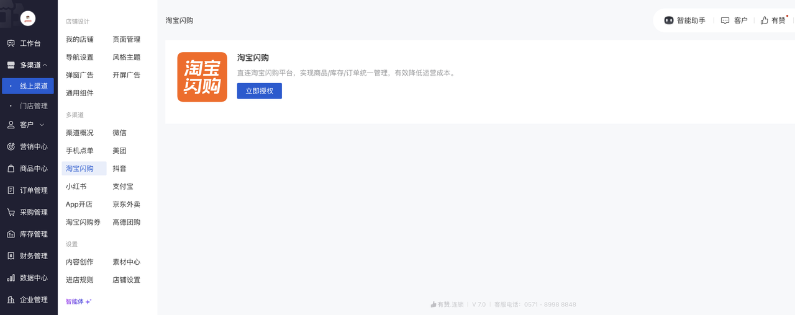The width and height of the screenshot is (795, 315).
Task: Open the Meituan (美团) channel page
Action: [x=119, y=151]
